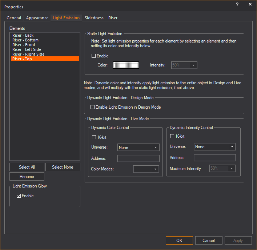Expand the Color Modes dropdown
The image size is (257, 250).
(x=146, y=169)
